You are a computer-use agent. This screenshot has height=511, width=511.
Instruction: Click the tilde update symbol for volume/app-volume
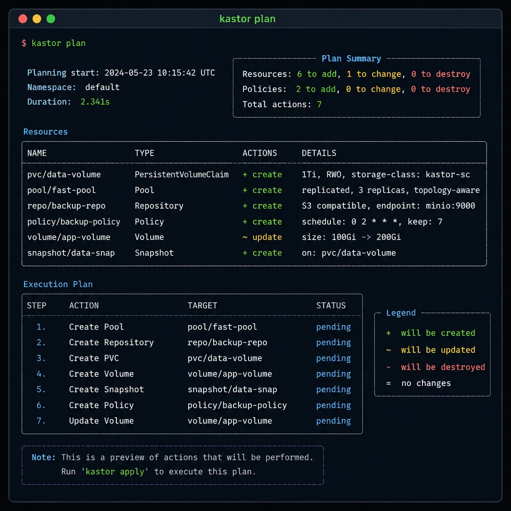(x=245, y=237)
